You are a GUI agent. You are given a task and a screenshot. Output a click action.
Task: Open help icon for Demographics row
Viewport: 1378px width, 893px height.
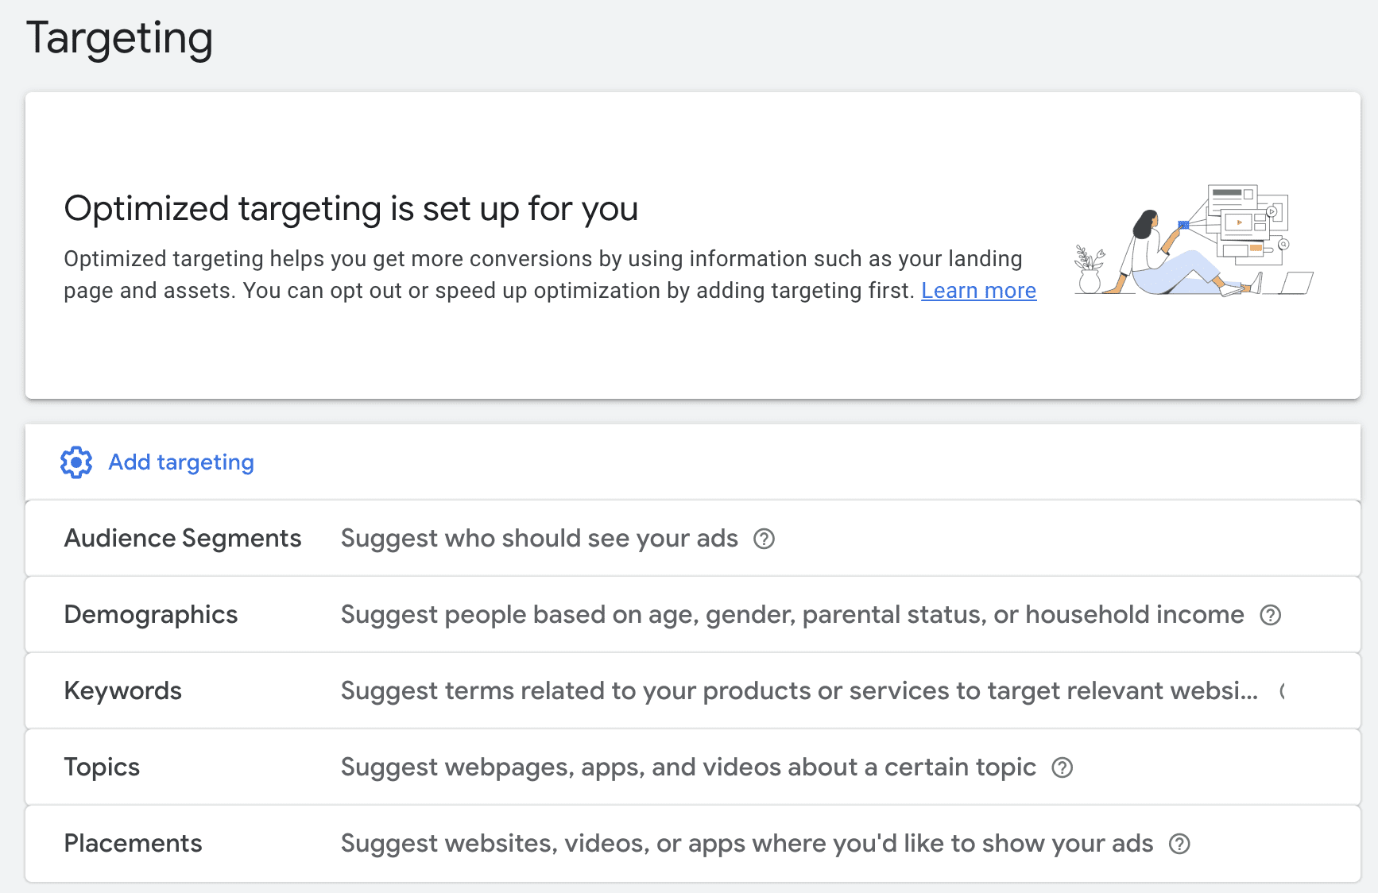(1270, 615)
